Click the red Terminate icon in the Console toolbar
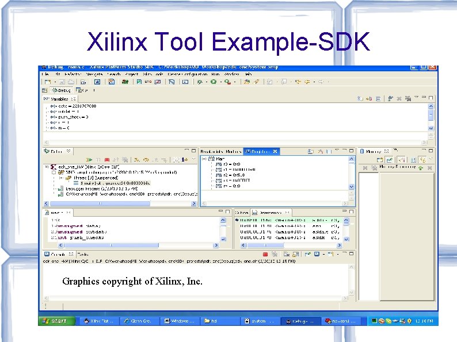The height and width of the screenshot is (342, 457). click(x=265, y=254)
